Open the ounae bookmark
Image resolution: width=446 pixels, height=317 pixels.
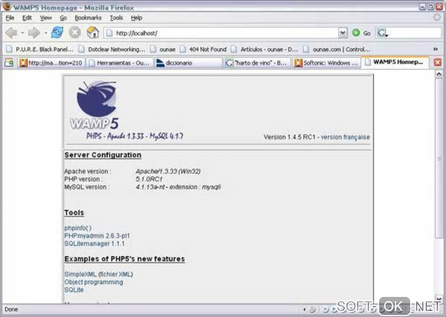point(163,49)
